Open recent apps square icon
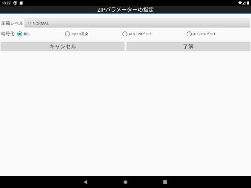 click(x=165, y=182)
